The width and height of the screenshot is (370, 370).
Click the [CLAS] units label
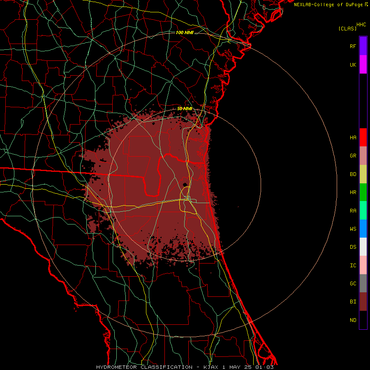tap(347, 28)
